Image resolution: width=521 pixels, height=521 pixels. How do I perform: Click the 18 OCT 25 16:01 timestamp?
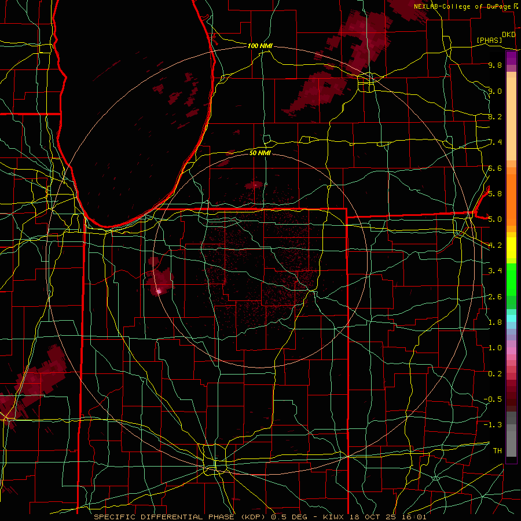point(388,517)
